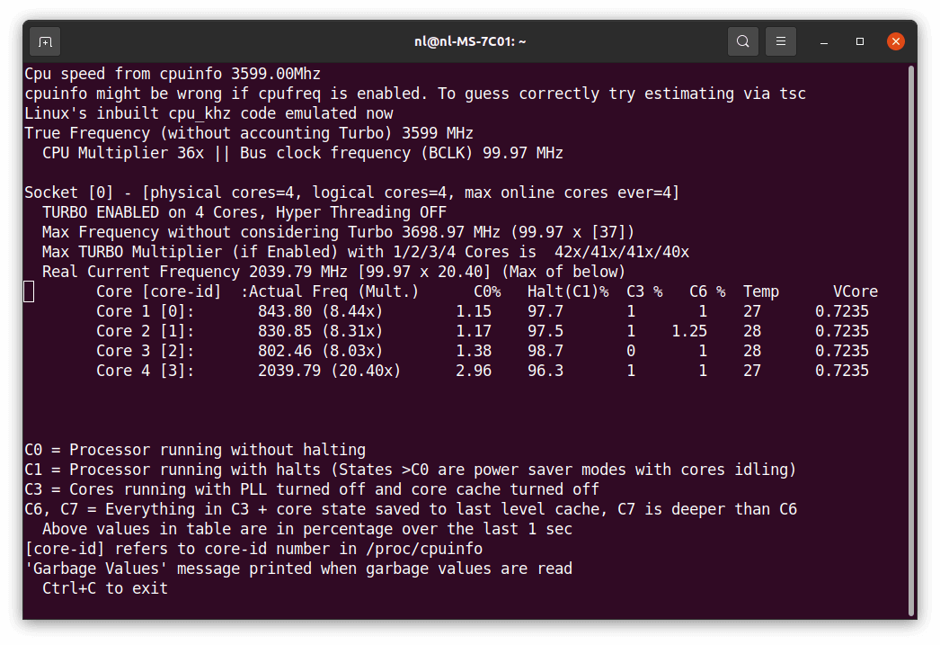Click the terminal vertical scrollbar

[911, 341]
